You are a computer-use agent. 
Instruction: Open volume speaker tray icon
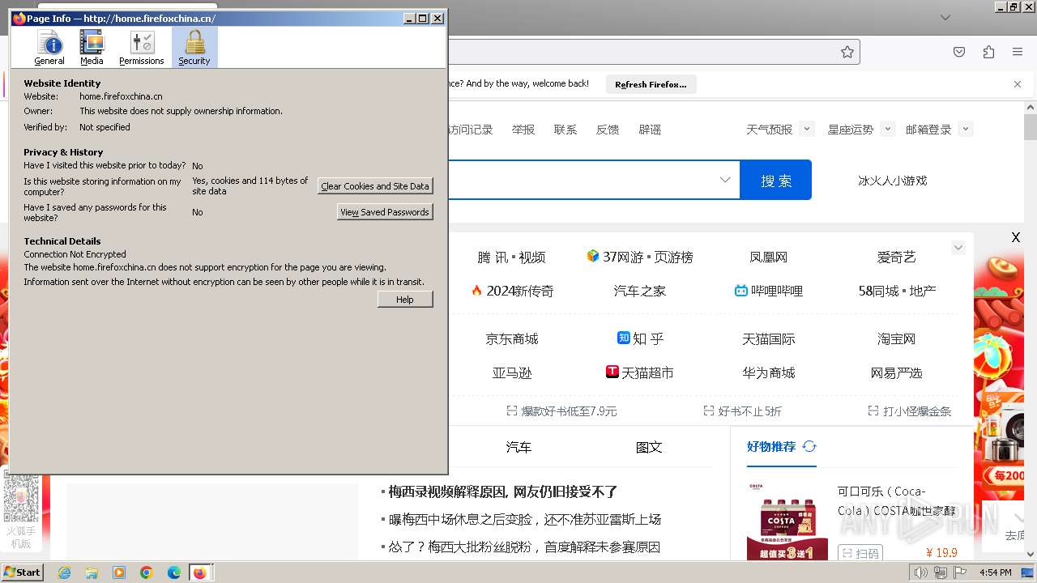click(x=920, y=572)
